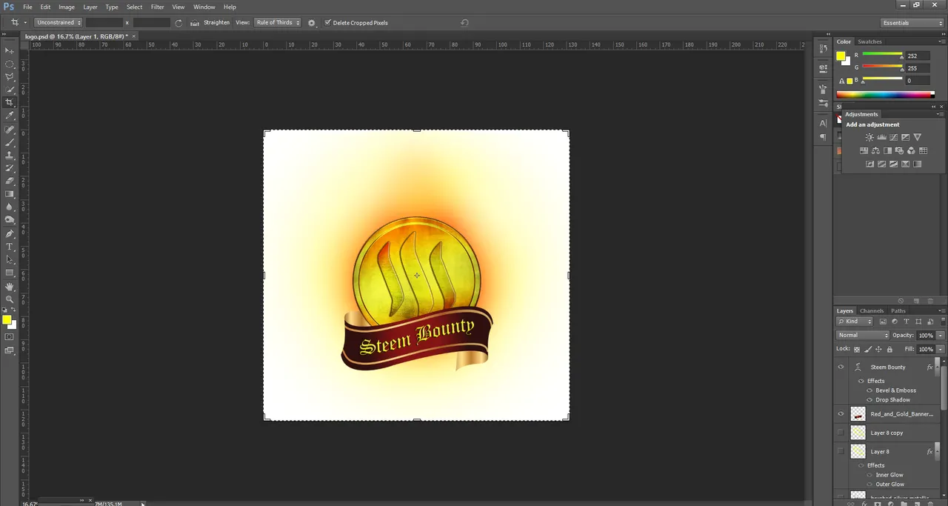Screen dimensions: 948x506
Task: Select the Layer 8 copy layer thumbnail
Action: click(858, 433)
